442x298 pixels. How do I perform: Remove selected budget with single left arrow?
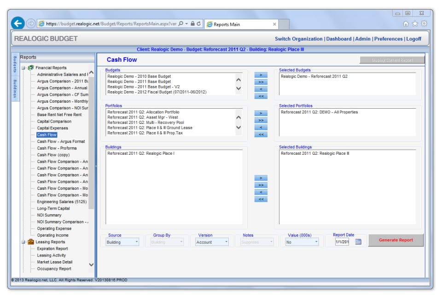pyautogui.click(x=261, y=89)
